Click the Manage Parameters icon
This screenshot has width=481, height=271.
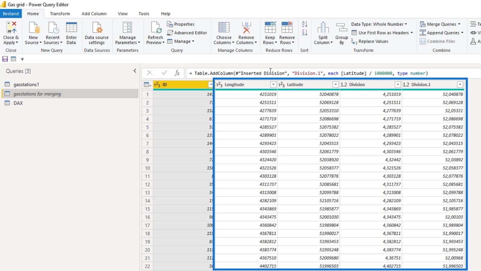pyautogui.click(x=127, y=27)
